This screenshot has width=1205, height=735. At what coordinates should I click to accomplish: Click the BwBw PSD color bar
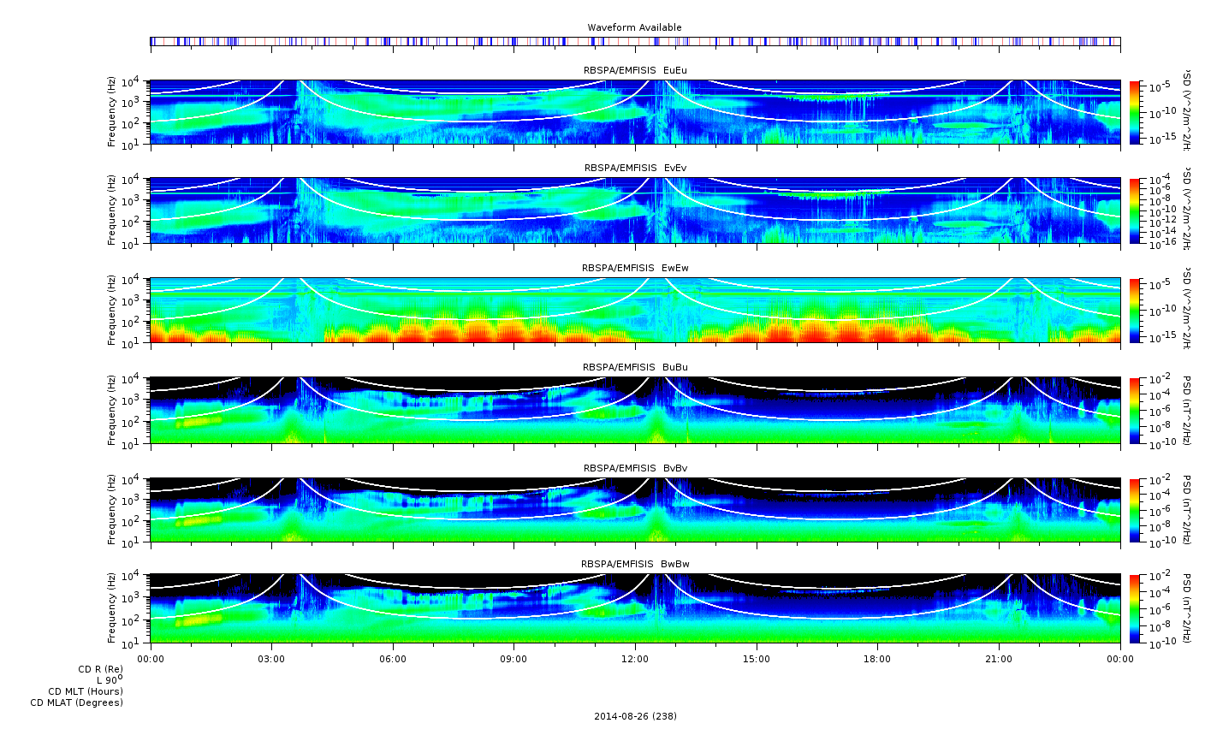coord(1135,608)
